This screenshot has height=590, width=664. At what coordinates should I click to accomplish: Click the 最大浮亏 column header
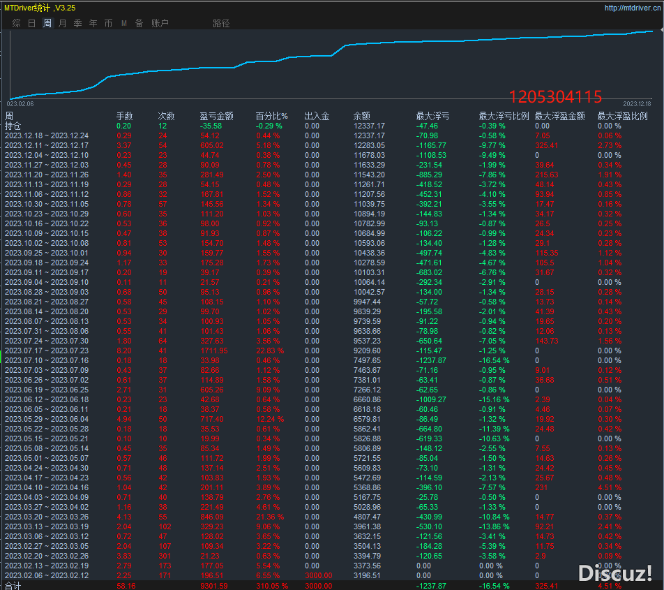(x=432, y=116)
